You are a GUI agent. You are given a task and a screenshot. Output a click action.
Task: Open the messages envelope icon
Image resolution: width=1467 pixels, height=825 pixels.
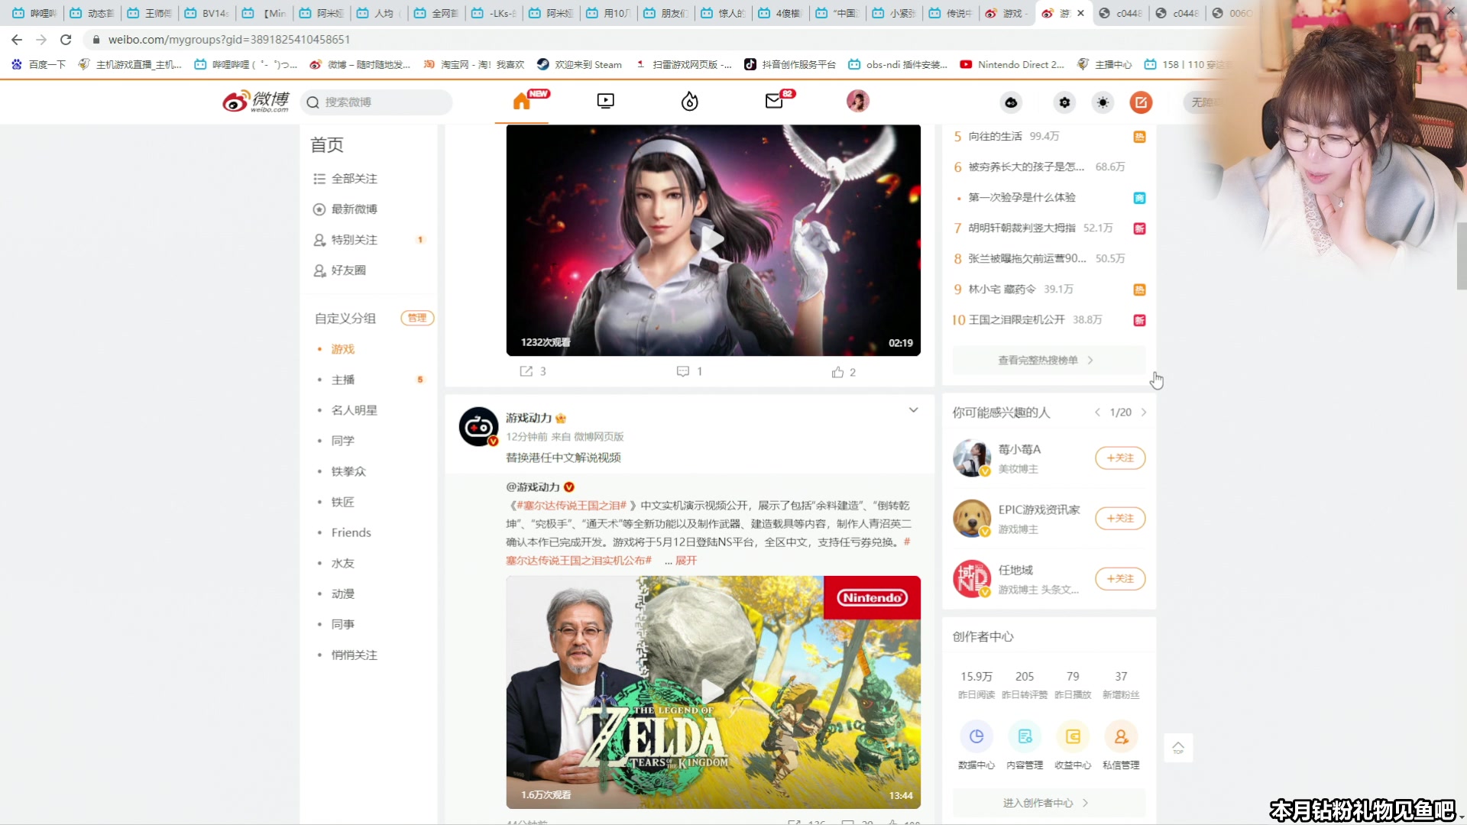[774, 101]
